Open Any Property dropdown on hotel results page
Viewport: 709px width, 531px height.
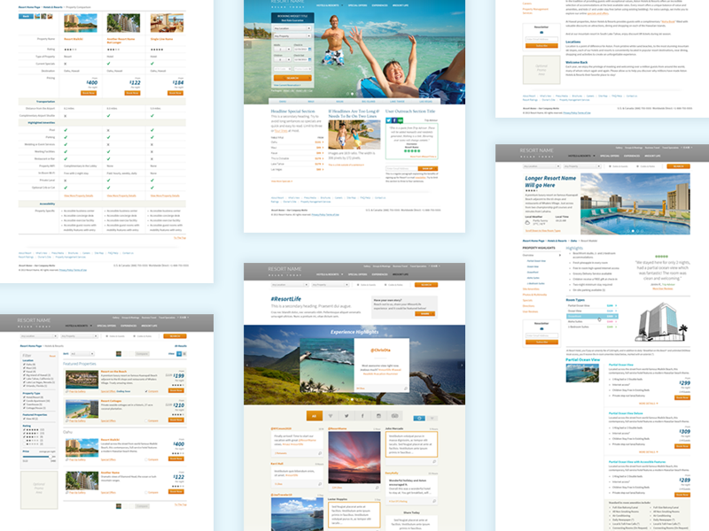click(80, 336)
